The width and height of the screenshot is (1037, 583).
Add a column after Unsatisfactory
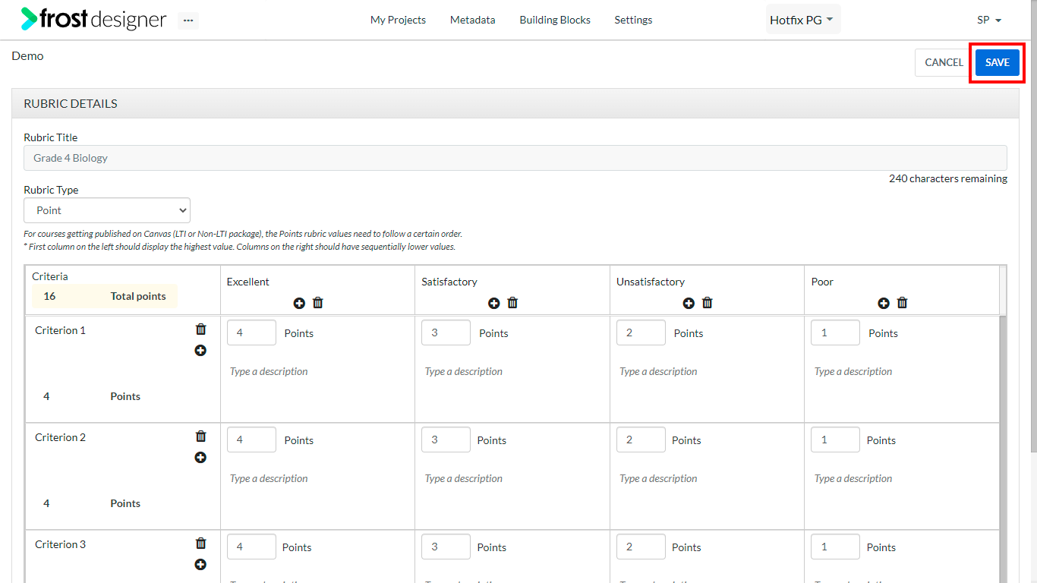click(x=689, y=303)
